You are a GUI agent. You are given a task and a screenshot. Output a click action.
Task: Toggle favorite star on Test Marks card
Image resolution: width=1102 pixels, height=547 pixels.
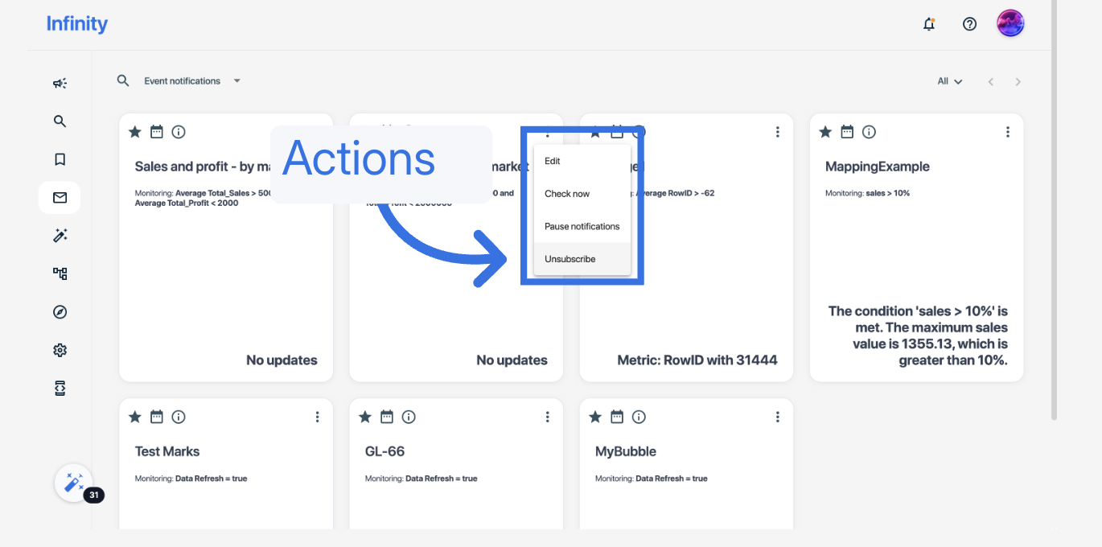[x=135, y=417]
